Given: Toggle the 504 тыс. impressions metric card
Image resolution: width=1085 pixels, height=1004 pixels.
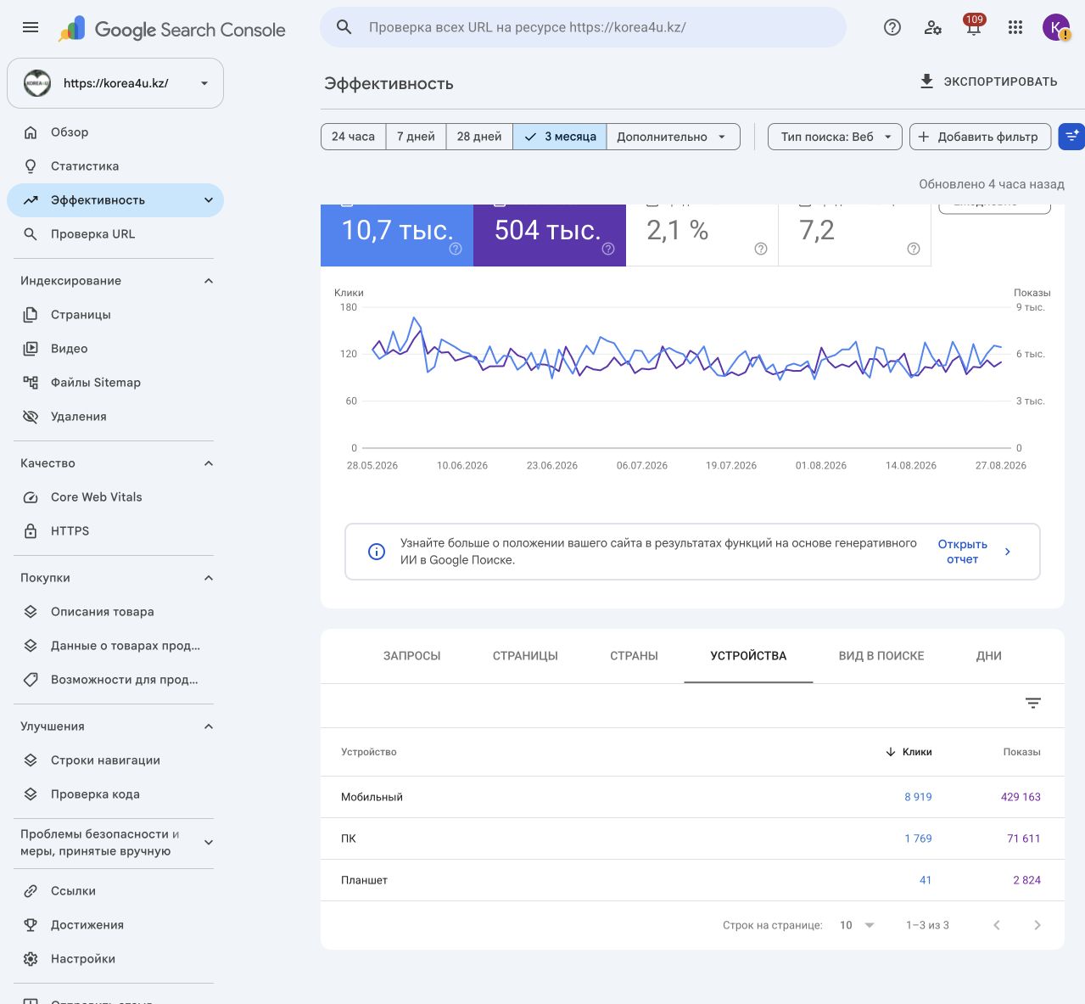Looking at the screenshot, I should click(550, 235).
